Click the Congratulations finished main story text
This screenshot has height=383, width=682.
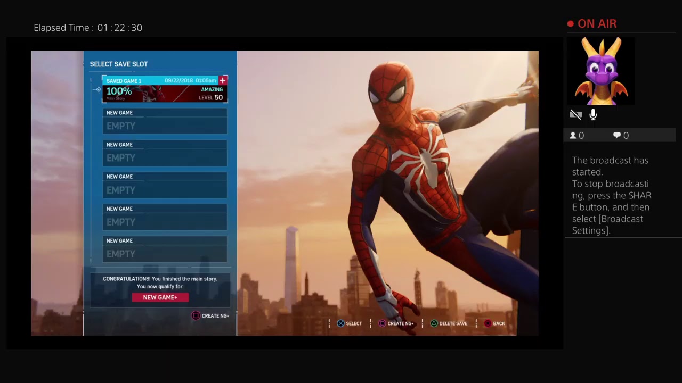point(160,282)
